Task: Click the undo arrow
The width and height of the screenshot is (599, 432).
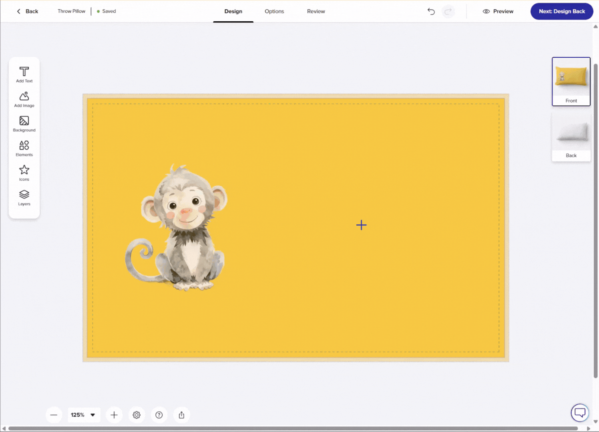Action: click(431, 11)
